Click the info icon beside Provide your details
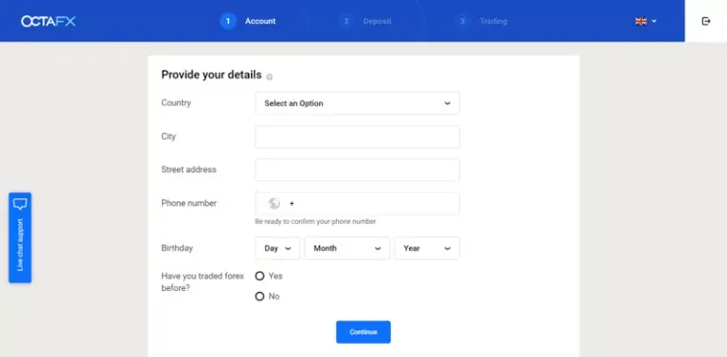727x357 pixels. (270, 76)
